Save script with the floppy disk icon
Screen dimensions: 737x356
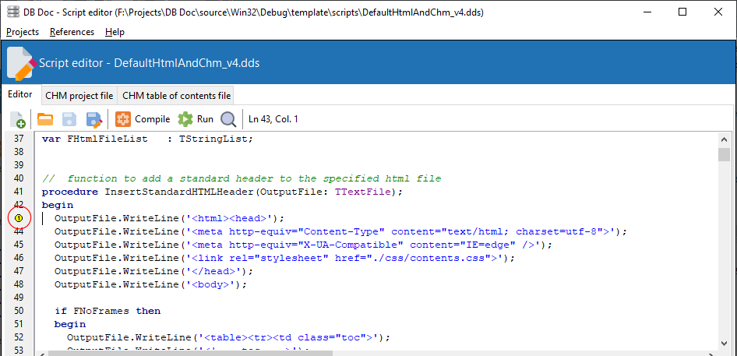pyautogui.click(x=69, y=119)
